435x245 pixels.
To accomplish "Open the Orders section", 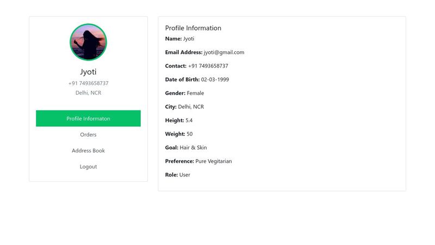I will click(x=88, y=134).
